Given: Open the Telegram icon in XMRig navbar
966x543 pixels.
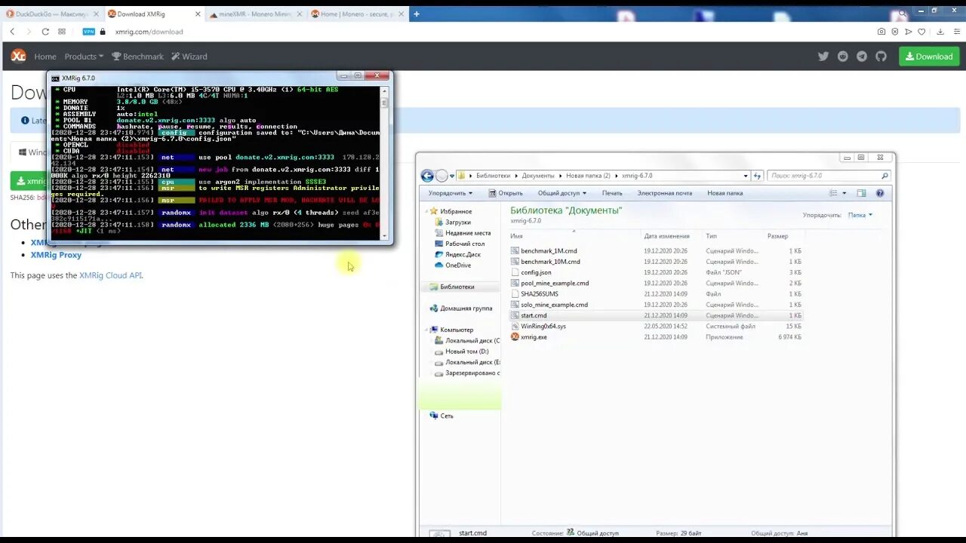Looking at the screenshot, I should point(862,57).
